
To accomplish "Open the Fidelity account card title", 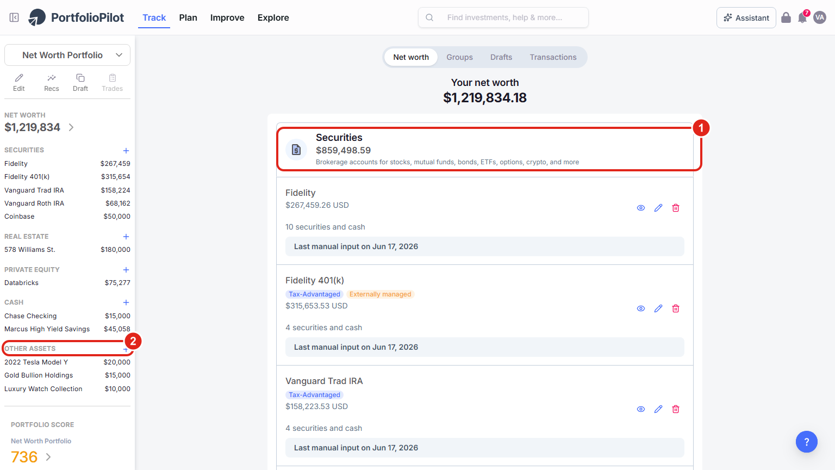I will (x=301, y=193).
